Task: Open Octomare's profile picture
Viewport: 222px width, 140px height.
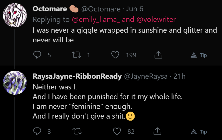Action: (x=15, y=15)
